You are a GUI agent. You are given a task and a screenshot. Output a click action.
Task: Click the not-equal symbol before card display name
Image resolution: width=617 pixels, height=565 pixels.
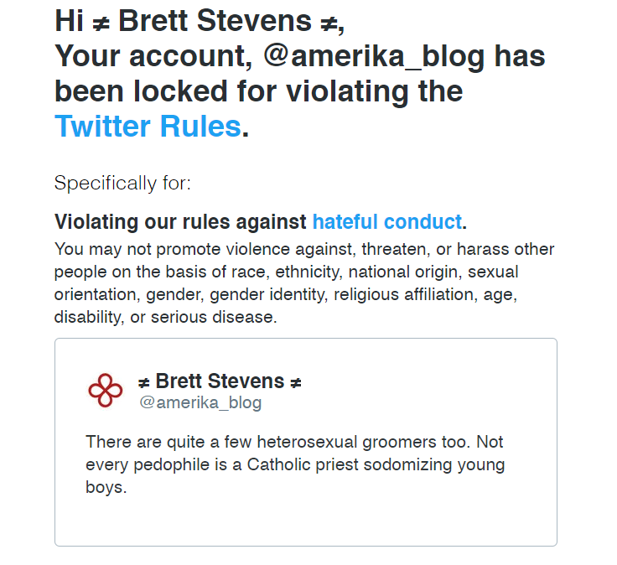click(144, 382)
